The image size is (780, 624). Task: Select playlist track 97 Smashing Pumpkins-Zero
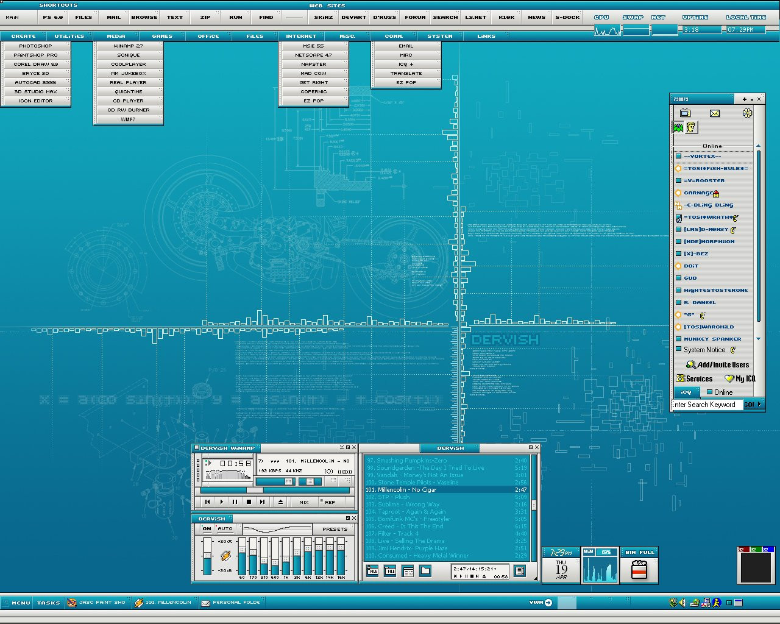click(446, 461)
